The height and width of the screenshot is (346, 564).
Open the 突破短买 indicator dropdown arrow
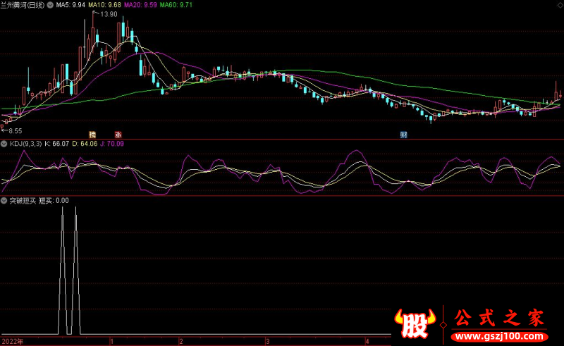tap(4, 200)
